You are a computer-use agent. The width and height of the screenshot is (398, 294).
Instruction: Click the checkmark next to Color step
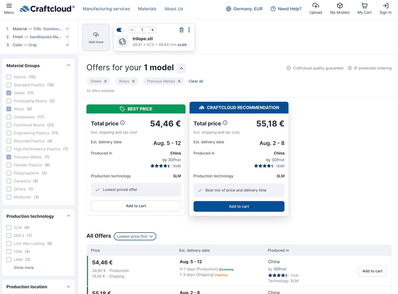[68, 45]
